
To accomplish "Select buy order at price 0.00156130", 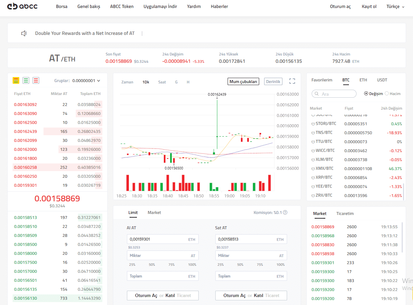I will point(57,298).
